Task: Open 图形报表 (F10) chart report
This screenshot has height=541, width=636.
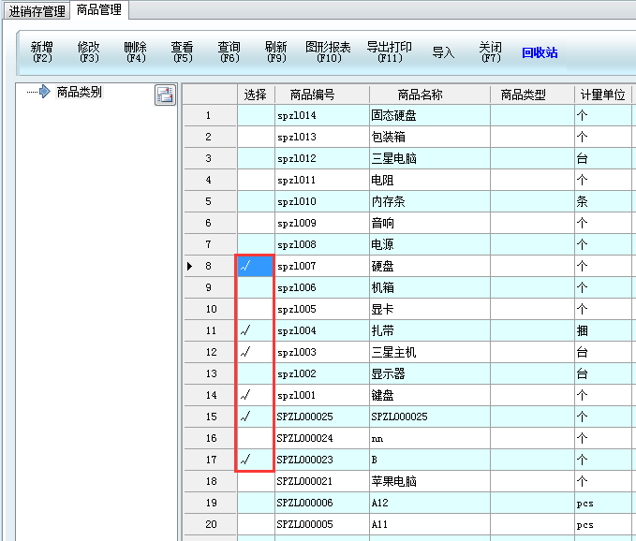Action: 328,52
